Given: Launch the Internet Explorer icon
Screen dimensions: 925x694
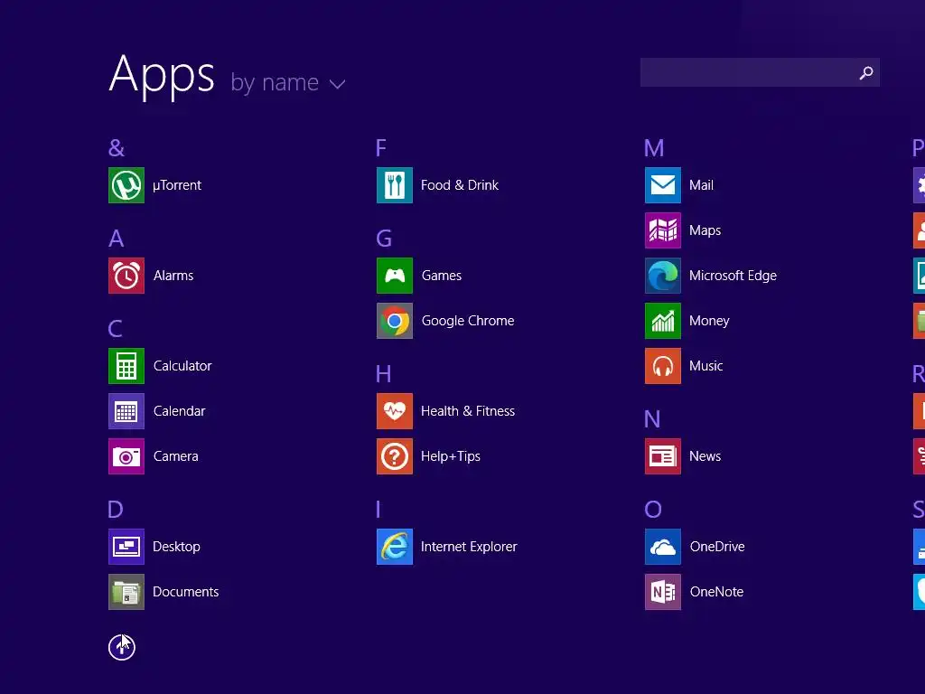Looking at the screenshot, I should (395, 547).
